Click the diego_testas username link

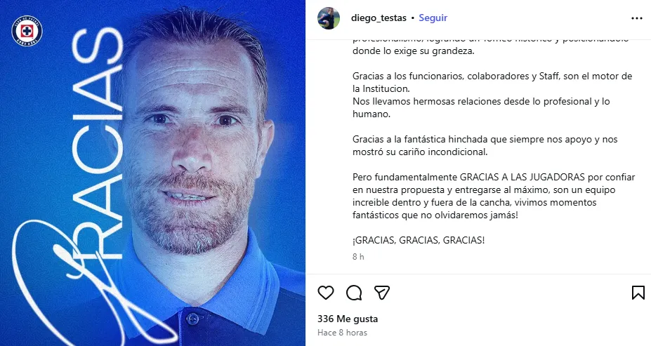click(x=379, y=18)
